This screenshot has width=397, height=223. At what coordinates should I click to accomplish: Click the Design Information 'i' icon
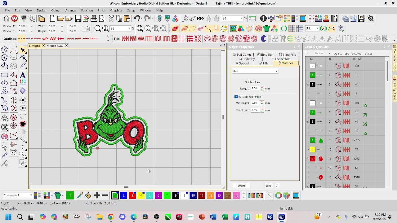pos(263,19)
